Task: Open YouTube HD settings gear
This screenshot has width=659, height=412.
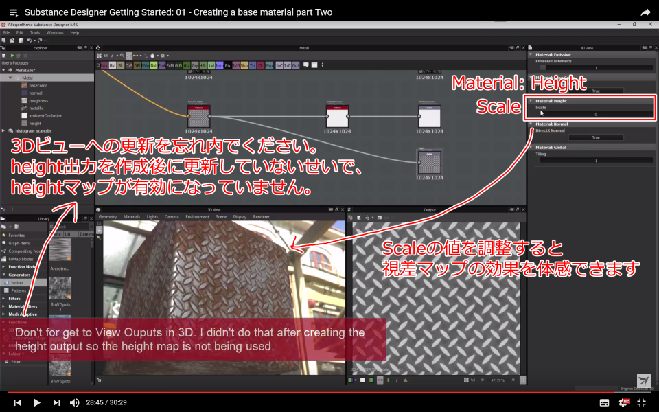Action: coord(624,402)
